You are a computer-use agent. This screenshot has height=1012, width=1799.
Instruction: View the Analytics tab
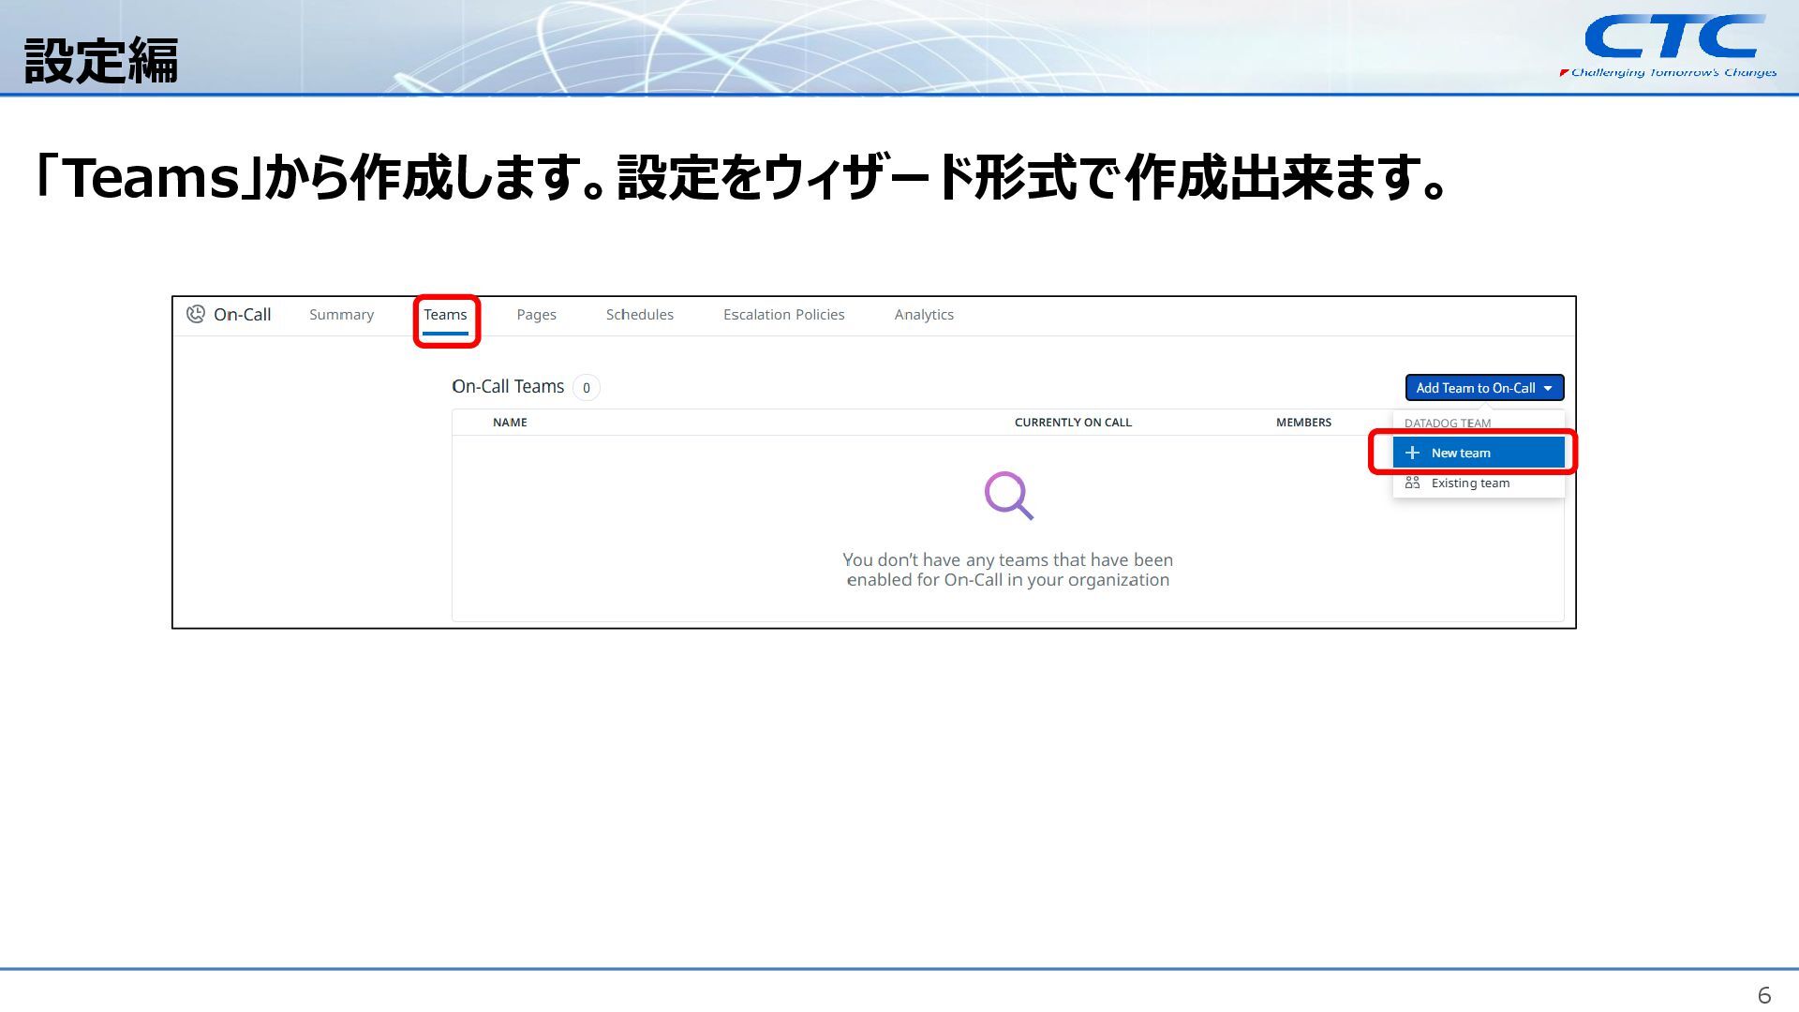point(924,315)
